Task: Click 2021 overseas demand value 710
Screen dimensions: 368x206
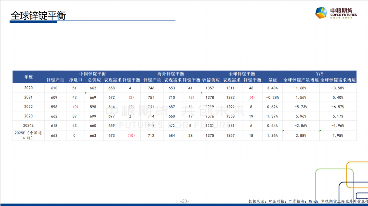Action: pos(172,97)
